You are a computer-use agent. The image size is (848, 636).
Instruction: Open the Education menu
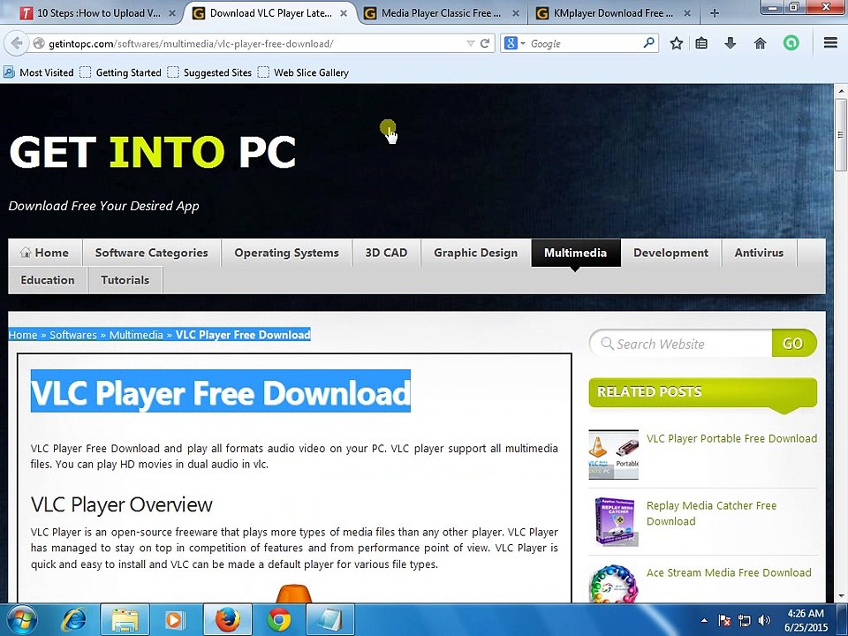[48, 280]
